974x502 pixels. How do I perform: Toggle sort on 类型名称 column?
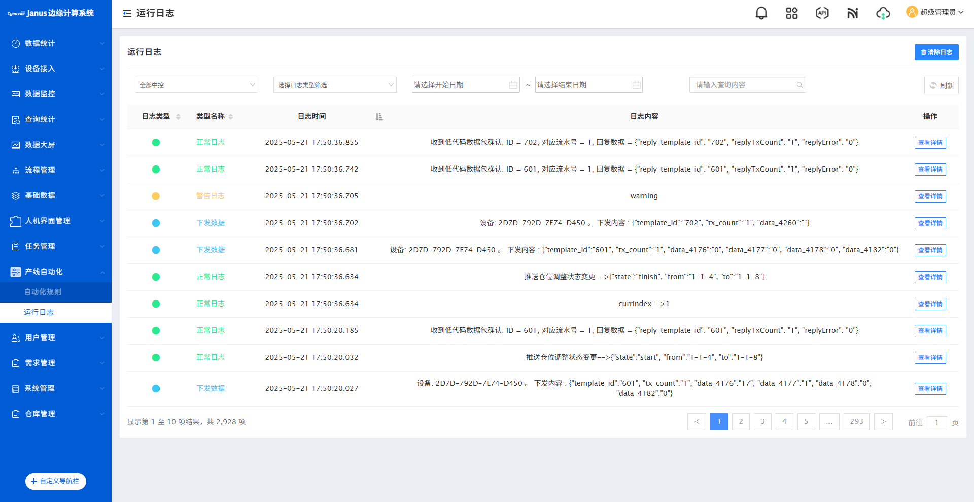tap(231, 117)
